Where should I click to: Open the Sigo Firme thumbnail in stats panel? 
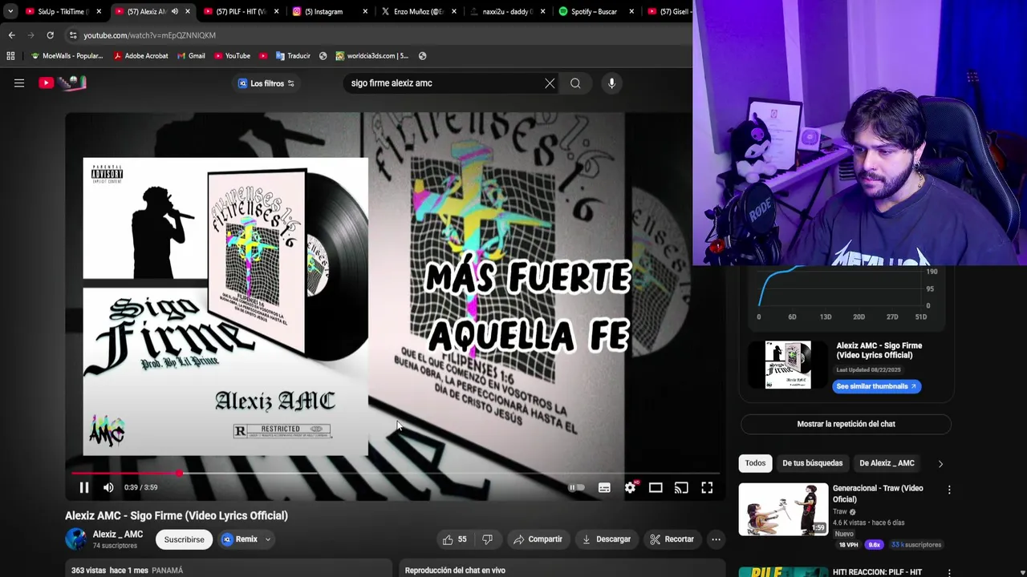click(x=787, y=365)
